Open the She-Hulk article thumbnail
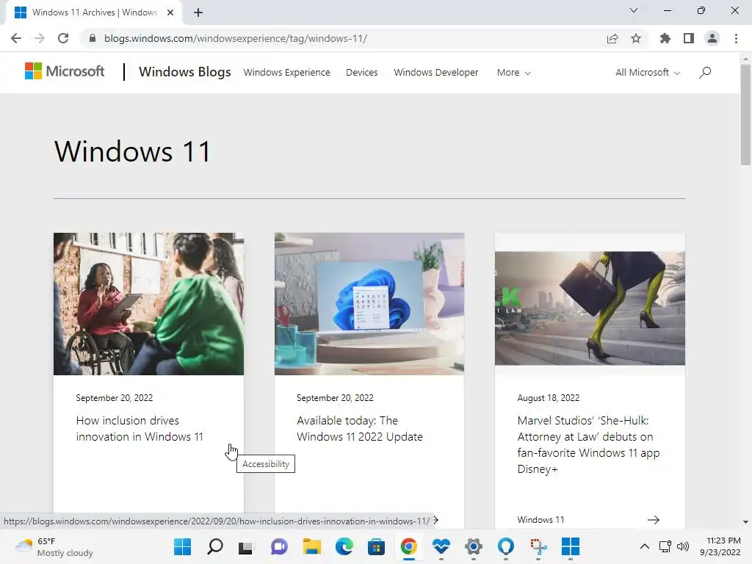This screenshot has height=564, width=752. click(x=590, y=308)
